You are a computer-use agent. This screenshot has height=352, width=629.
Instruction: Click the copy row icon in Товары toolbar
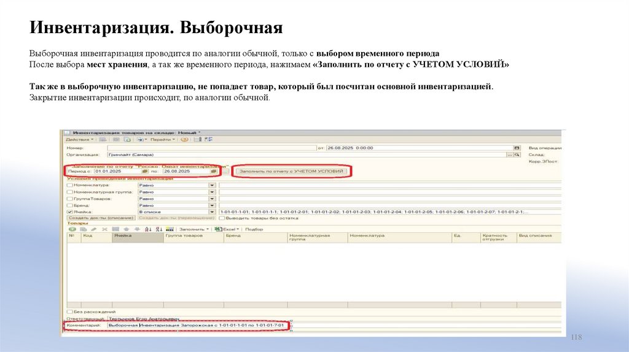click(x=83, y=229)
